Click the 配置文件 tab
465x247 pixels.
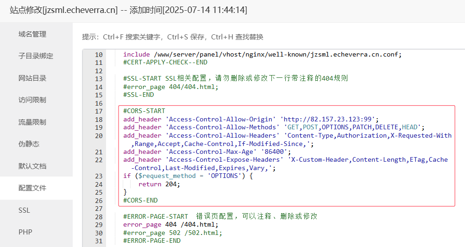pyautogui.click(x=32, y=188)
